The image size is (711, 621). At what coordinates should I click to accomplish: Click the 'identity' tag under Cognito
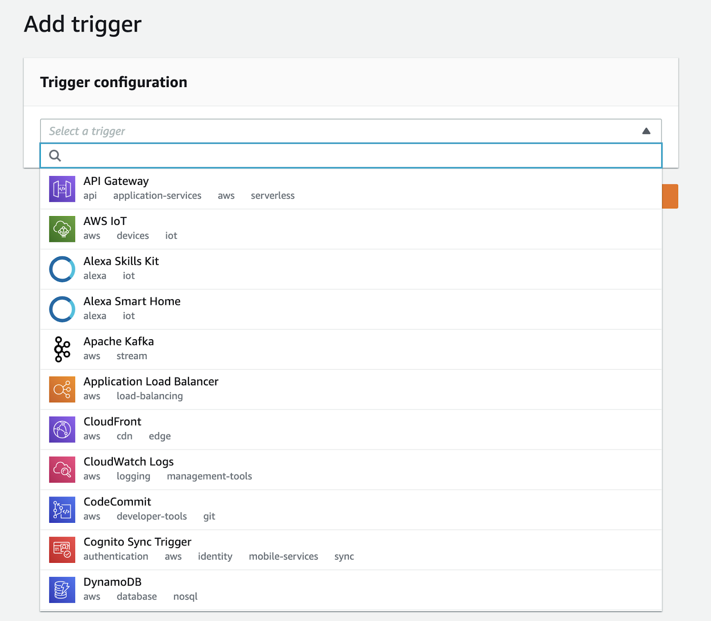215,557
